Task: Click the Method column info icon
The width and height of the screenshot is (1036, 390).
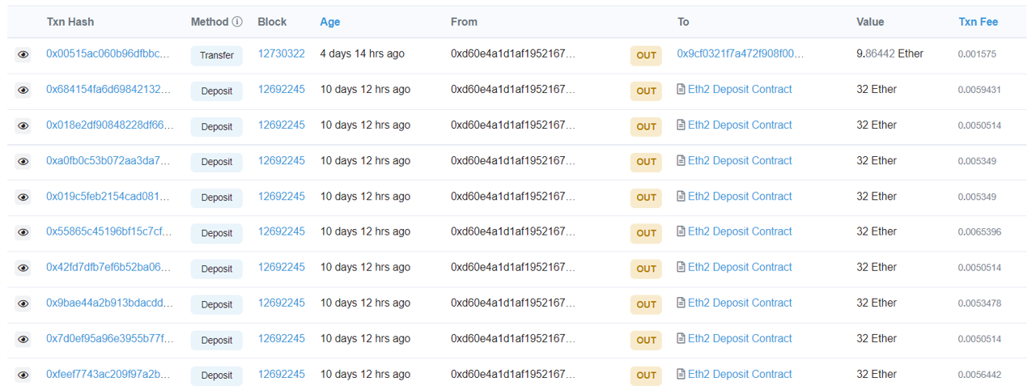Action: [237, 22]
